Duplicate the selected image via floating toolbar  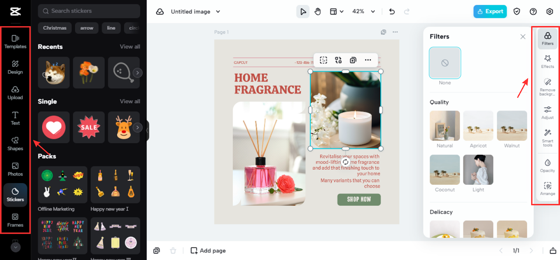[353, 60]
